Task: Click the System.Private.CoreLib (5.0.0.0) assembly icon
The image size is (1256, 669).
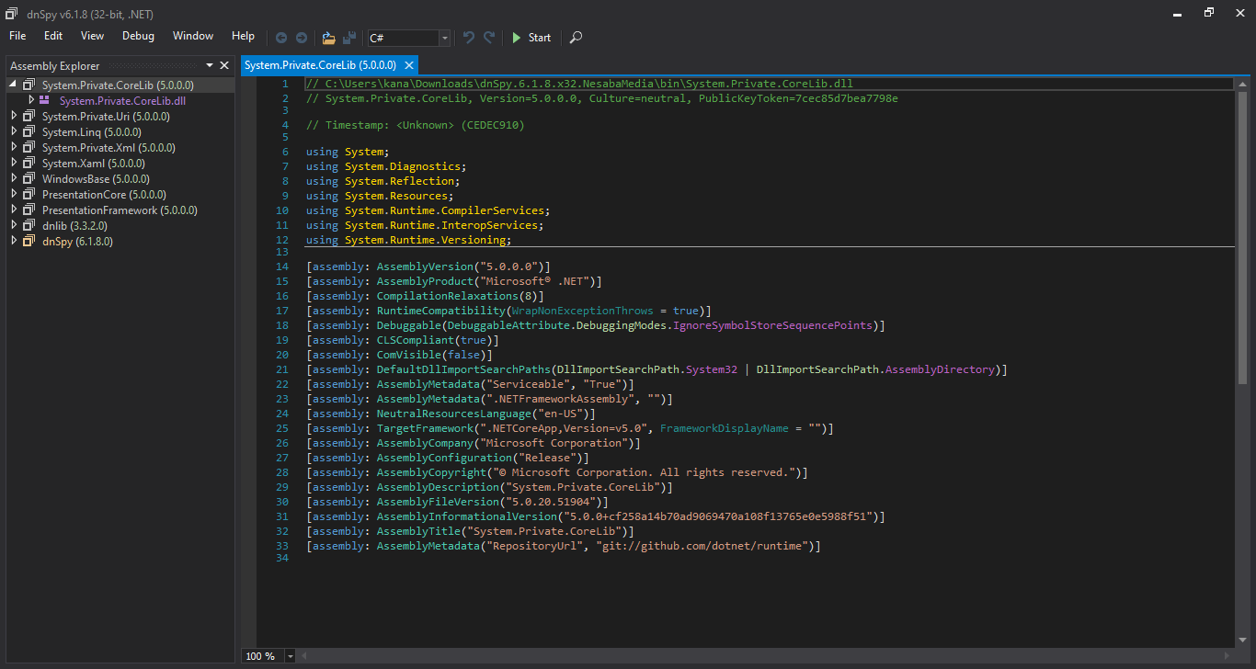Action: coord(29,85)
